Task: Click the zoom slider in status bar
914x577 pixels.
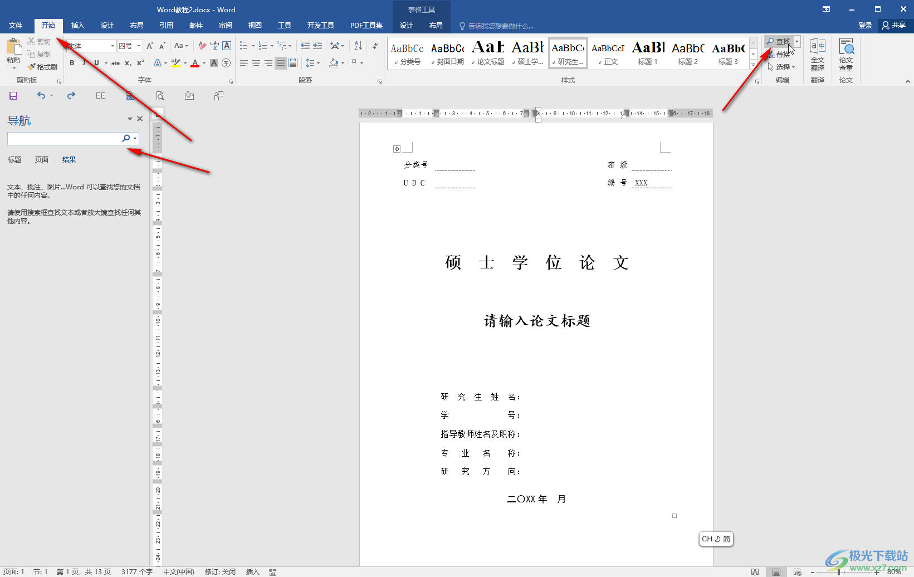Action: (x=839, y=572)
